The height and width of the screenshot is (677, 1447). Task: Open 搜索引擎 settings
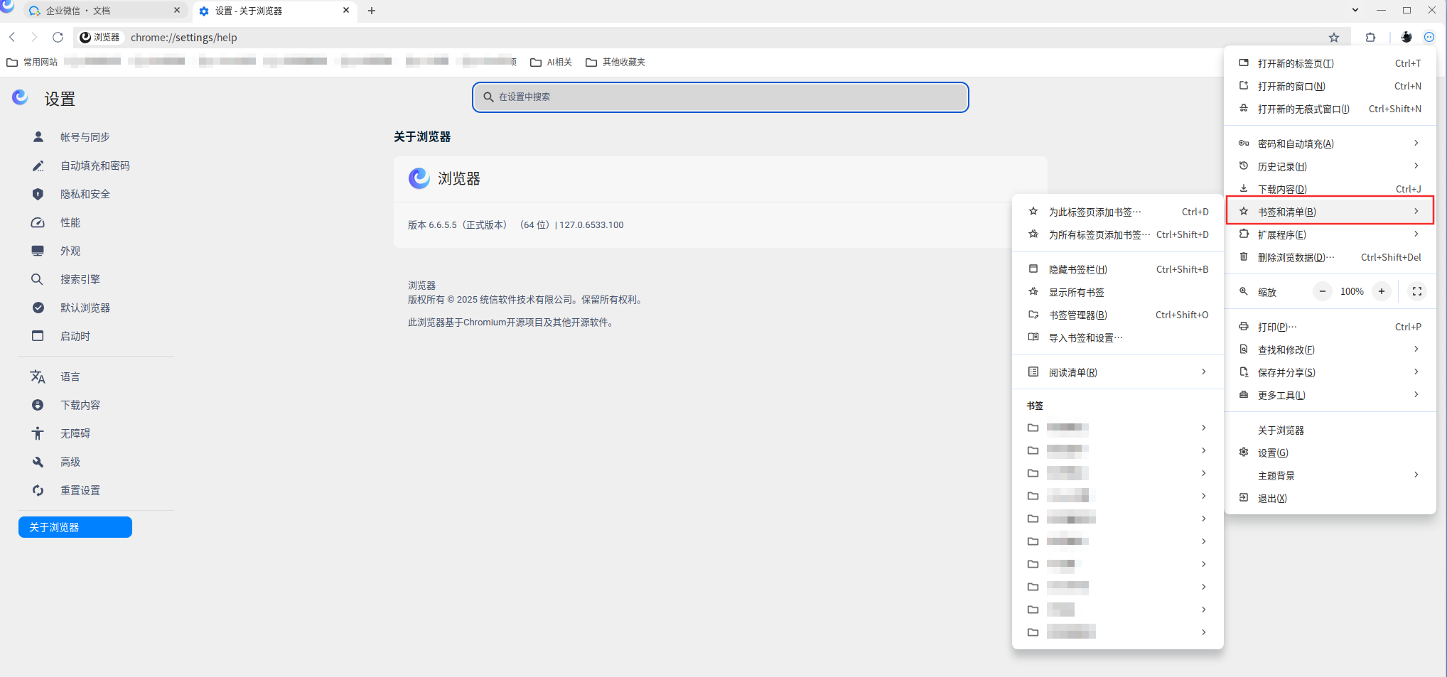(x=80, y=279)
